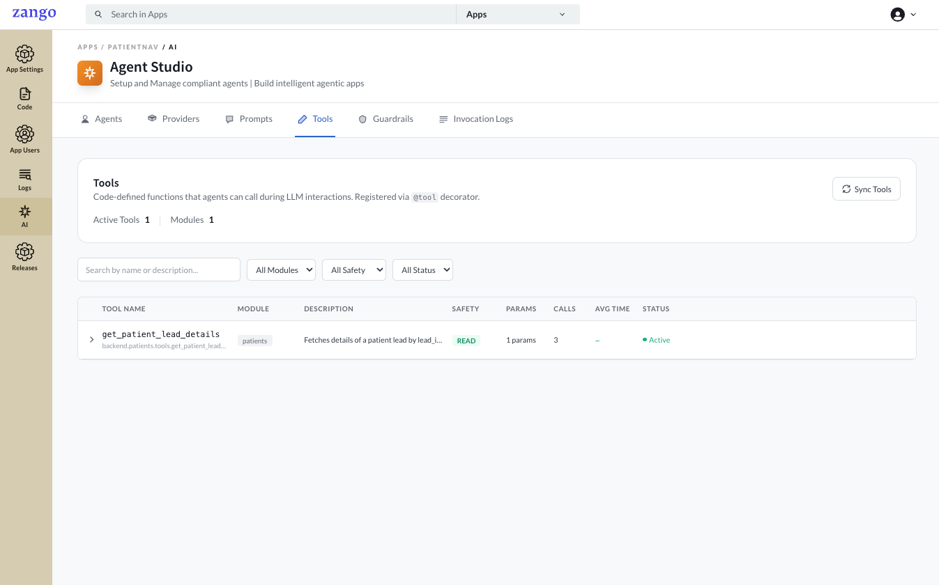The image size is (939, 585).
Task: Click the DESCRIPTION column header
Action: pyautogui.click(x=329, y=309)
